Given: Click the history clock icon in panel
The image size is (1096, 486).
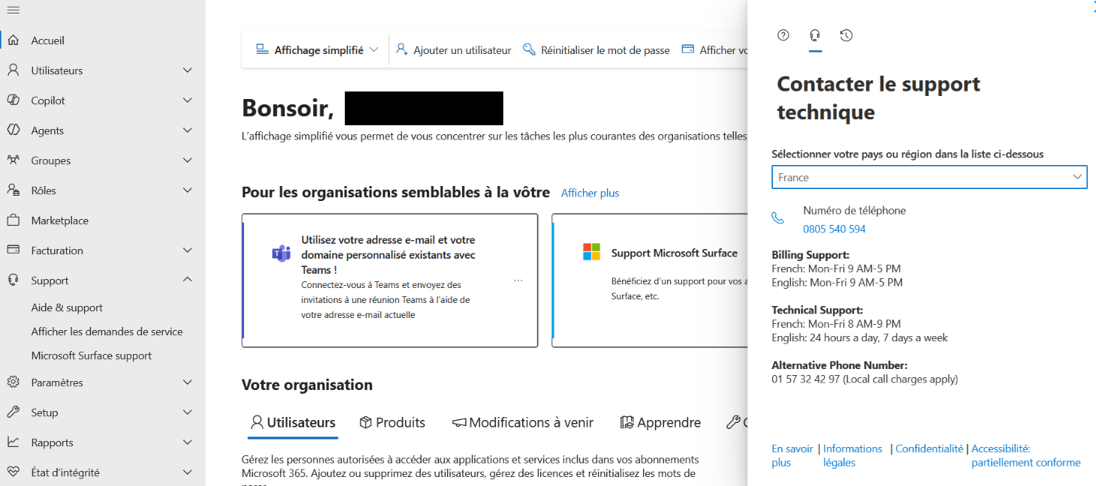Looking at the screenshot, I should pyautogui.click(x=847, y=35).
